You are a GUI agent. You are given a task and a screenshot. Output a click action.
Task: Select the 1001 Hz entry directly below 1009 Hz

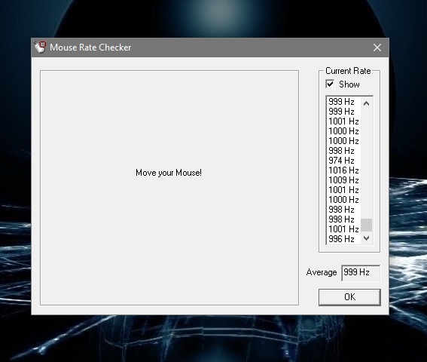tap(344, 190)
